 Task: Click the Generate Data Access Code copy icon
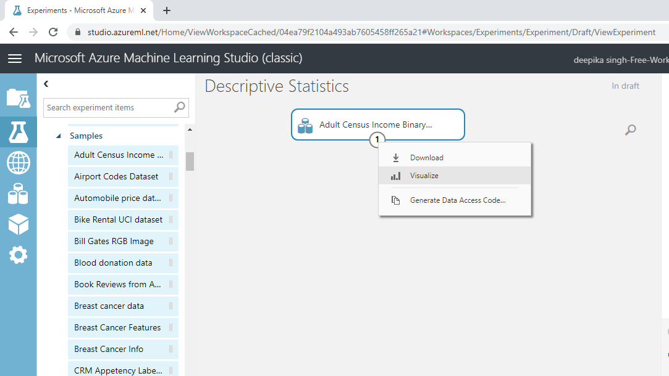tap(396, 200)
